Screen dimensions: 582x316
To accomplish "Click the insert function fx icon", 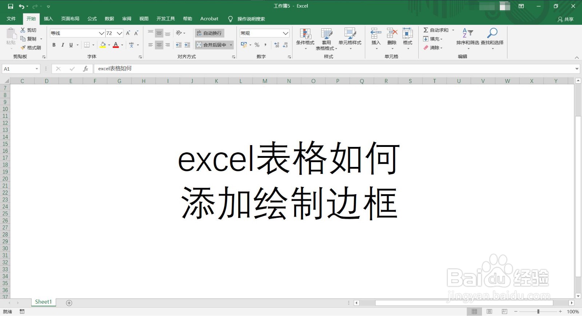I will click(85, 69).
